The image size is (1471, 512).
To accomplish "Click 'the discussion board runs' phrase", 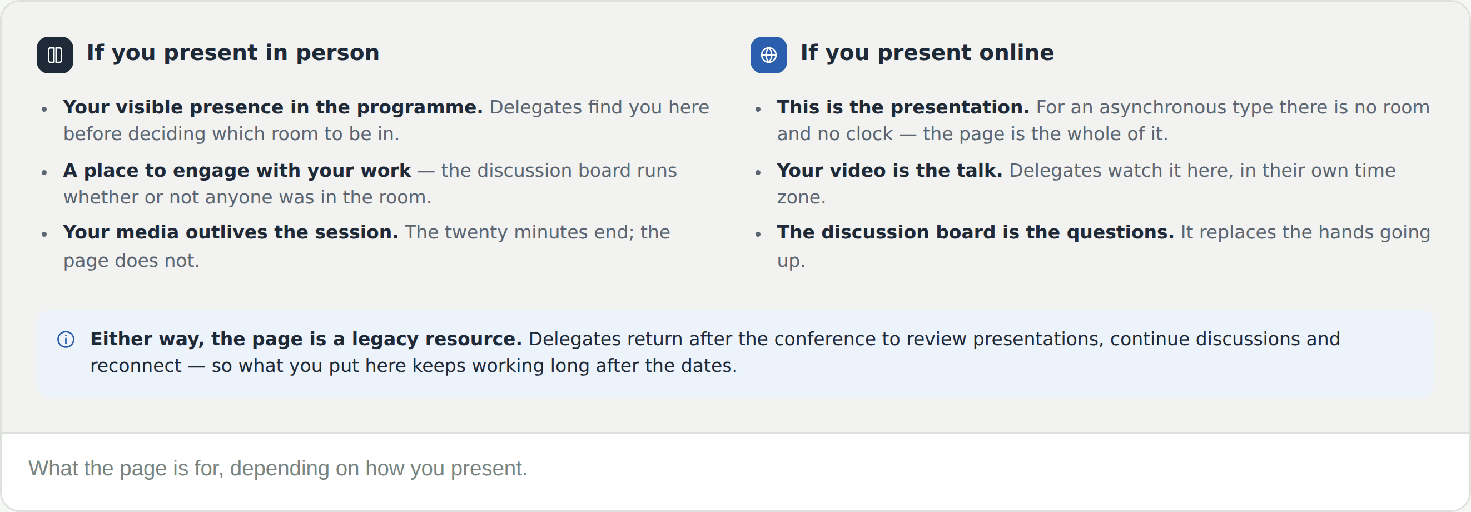I will pyautogui.click(x=559, y=170).
